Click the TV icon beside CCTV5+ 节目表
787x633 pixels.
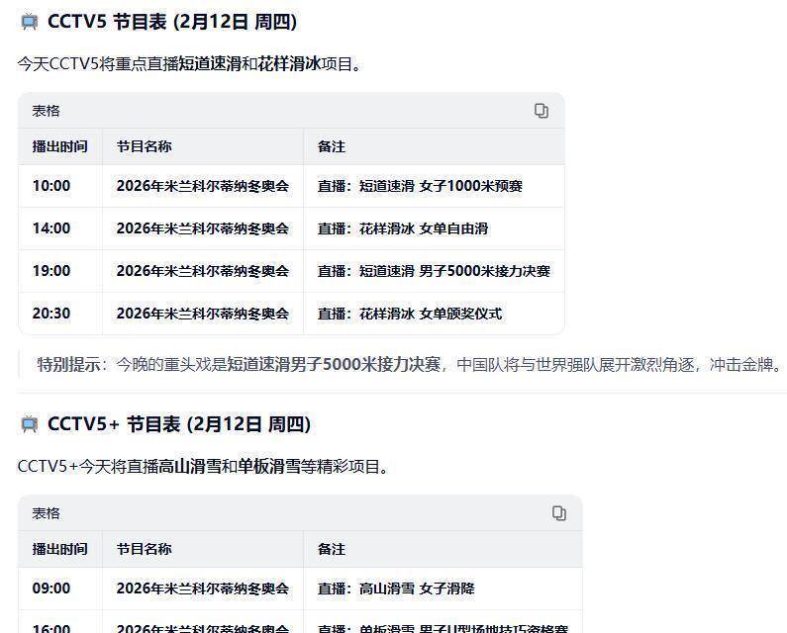tap(29, 424)
